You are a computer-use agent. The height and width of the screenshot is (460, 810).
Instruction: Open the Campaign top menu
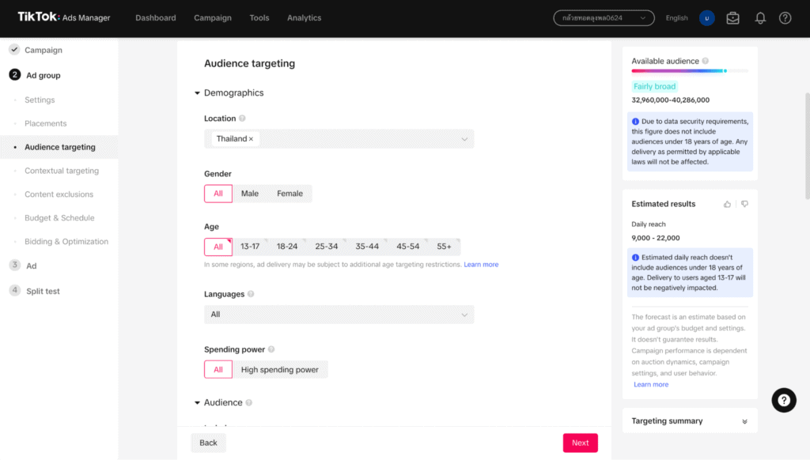(x=212, y=18)
